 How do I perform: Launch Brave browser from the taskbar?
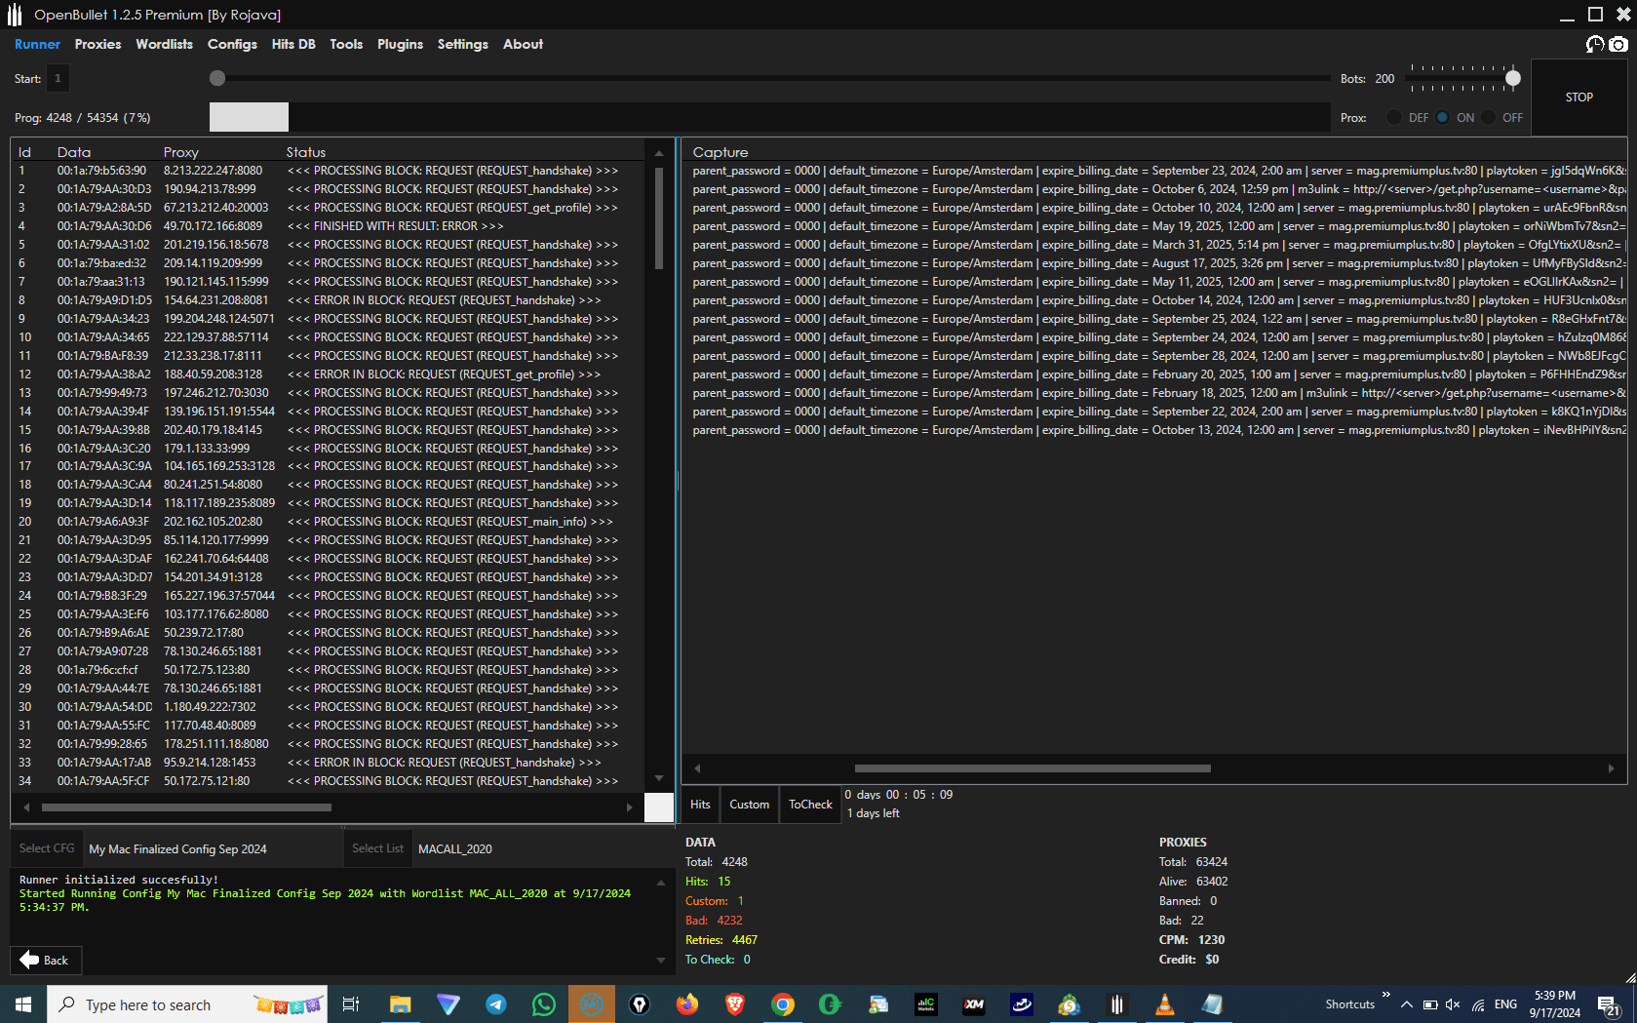[735, 1004]
